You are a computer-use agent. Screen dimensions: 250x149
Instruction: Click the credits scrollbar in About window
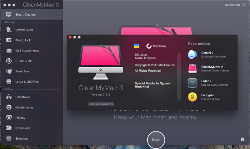(179, 77)
